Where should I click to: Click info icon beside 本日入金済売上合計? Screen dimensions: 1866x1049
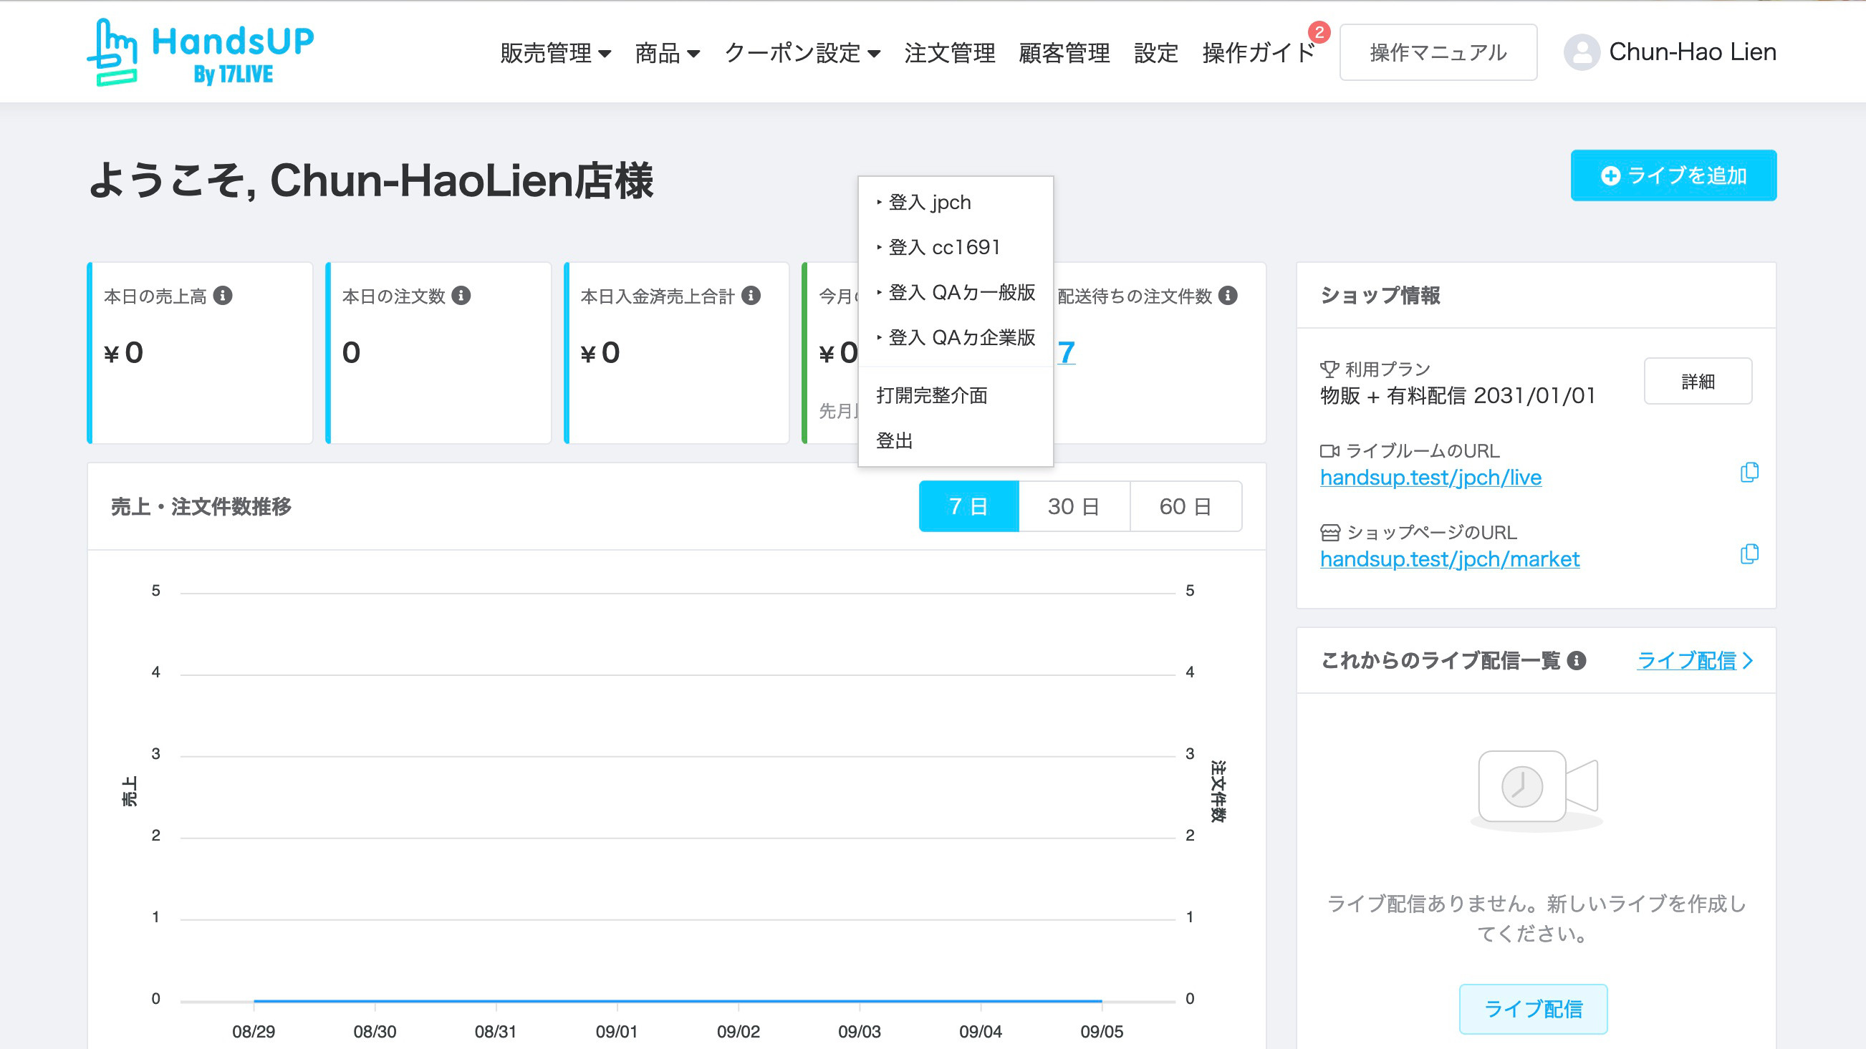click(x=751, y=296)
